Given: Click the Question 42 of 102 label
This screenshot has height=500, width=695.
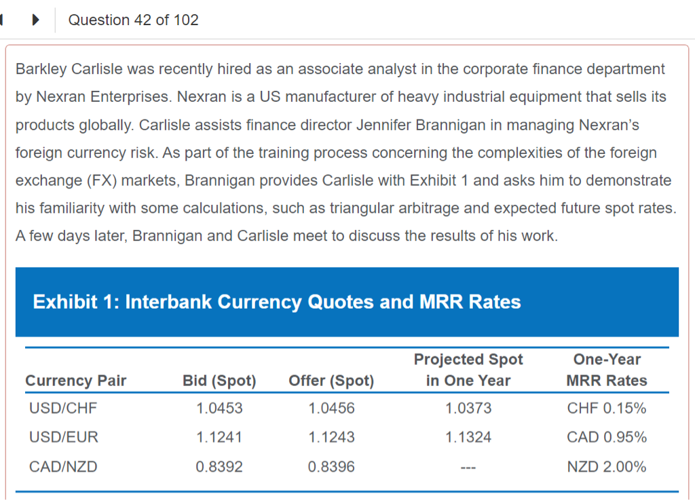Looking at the screenshot, I should pyautogui.click(x=133, y=20).
